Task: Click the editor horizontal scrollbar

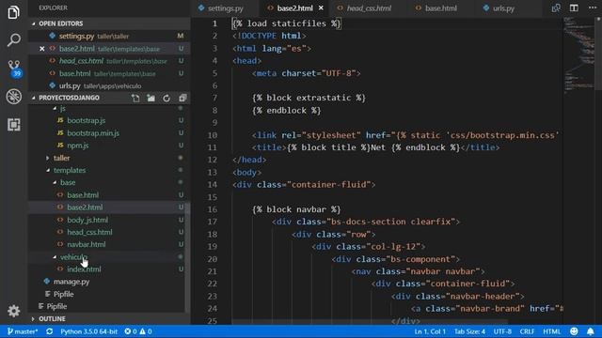Action: click(x=370, y=322)
